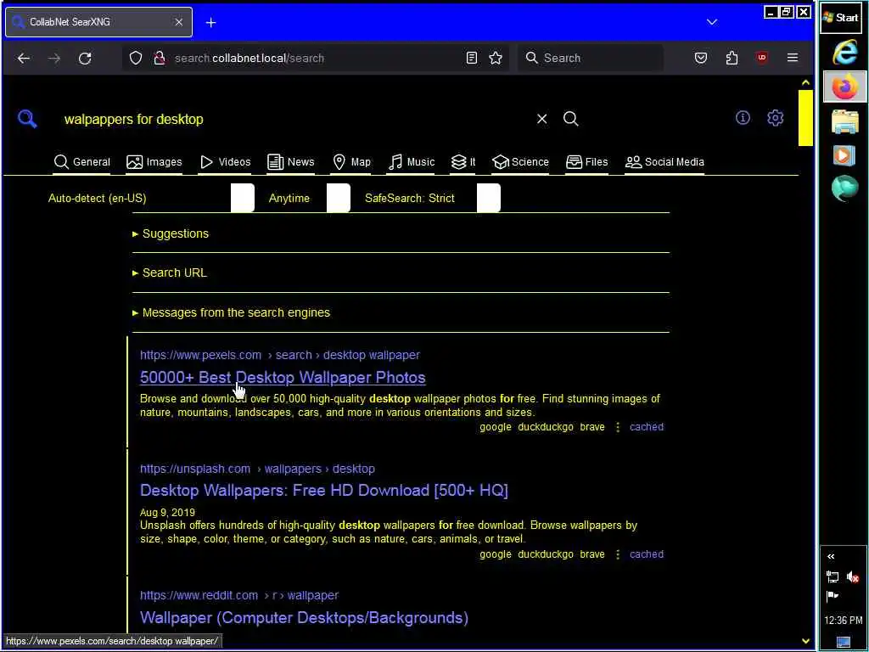Open the Windows Start button
The height and width of the screenshot is (652, 869).
[841, 18]
